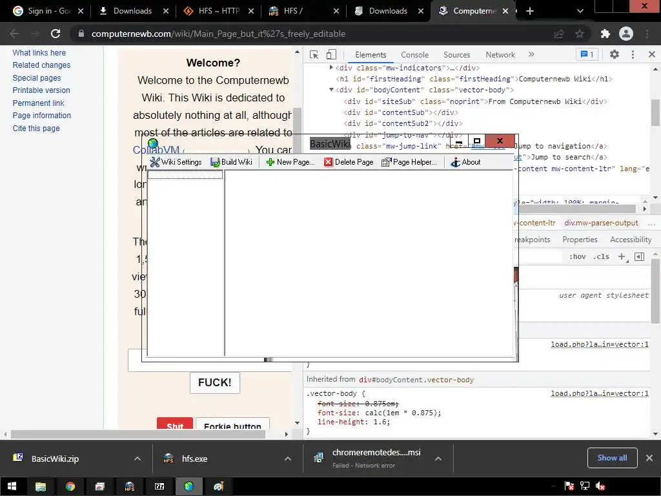Select div.mw-parser-output breadcrumb
661x496 pixels.
(x=601, y=223)
